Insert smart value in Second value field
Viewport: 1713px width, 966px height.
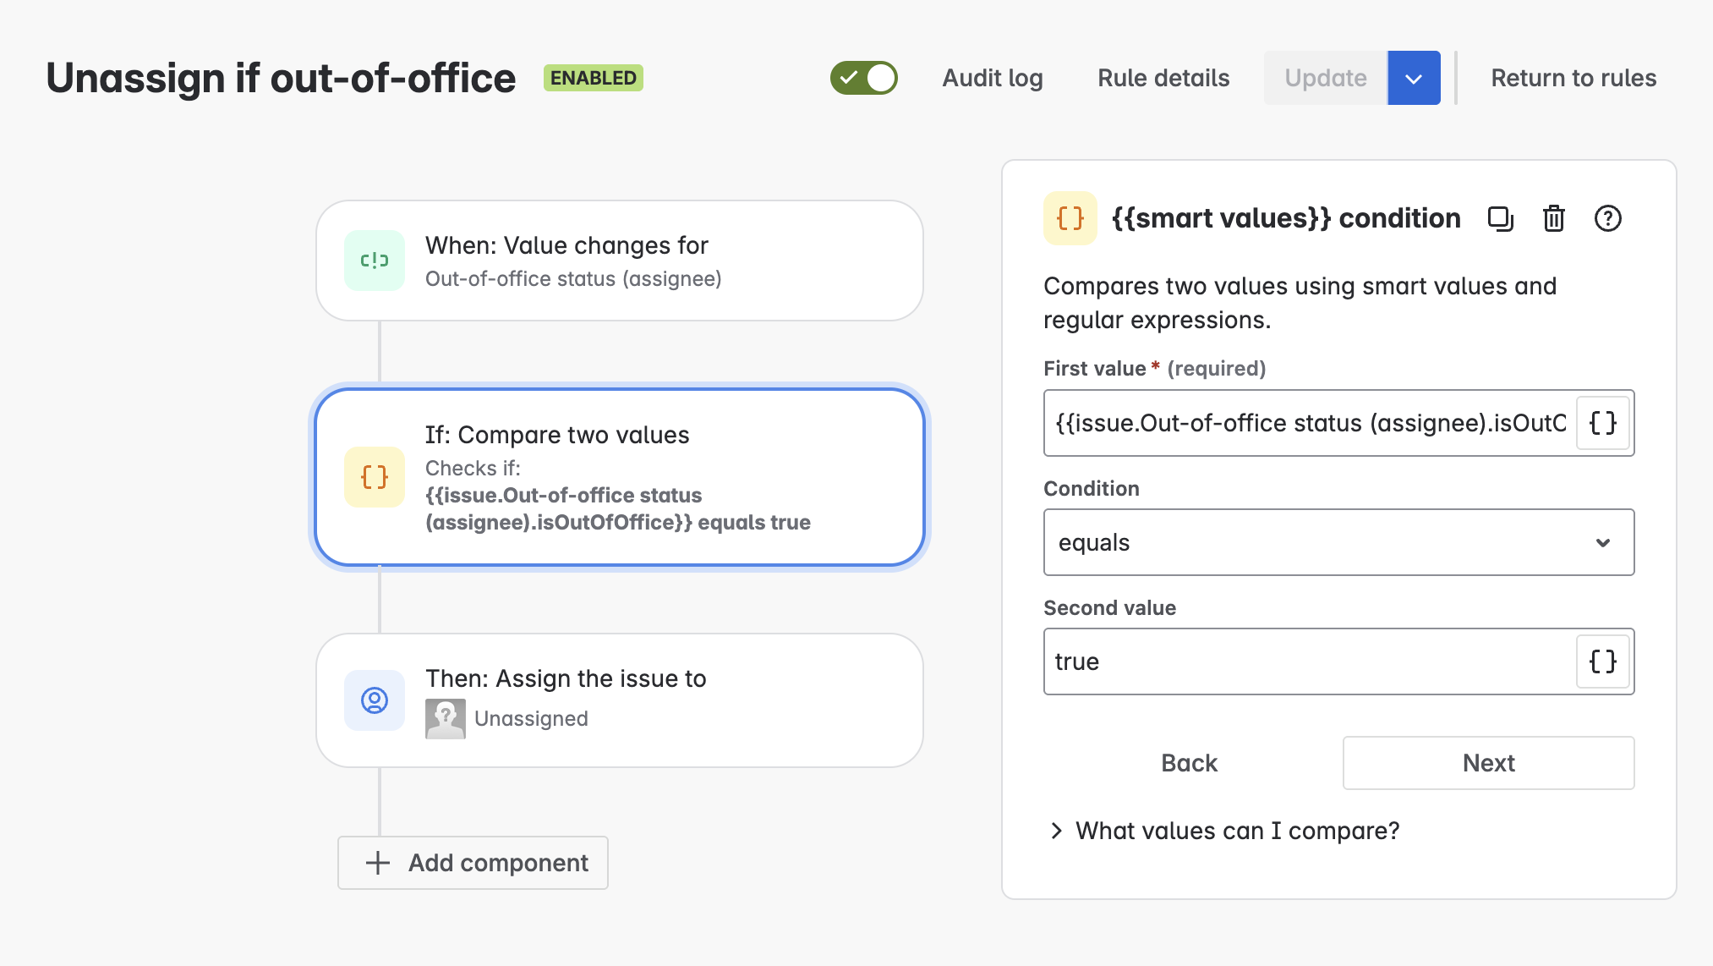coord(1602,661)
